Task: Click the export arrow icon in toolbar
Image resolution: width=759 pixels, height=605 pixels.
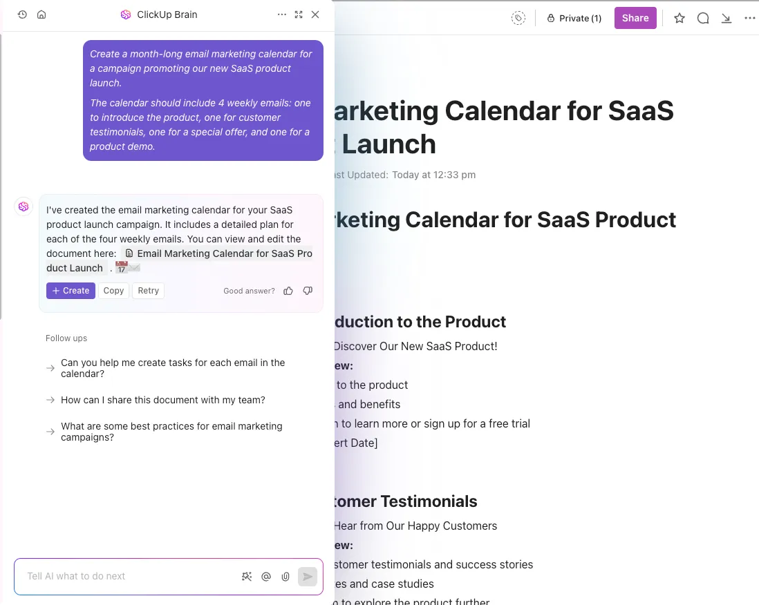Action: tap(726, 19)
